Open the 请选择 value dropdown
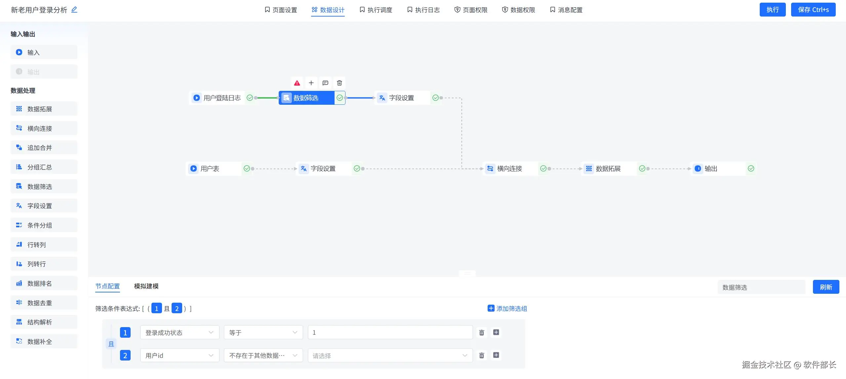The height and width of the screenshot is (379, 846). (x=390, y=356)
